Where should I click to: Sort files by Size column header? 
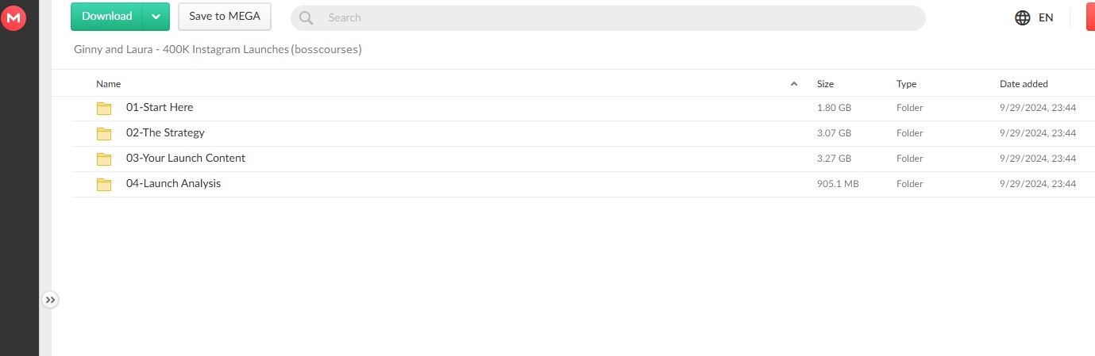tap(825, 84)
